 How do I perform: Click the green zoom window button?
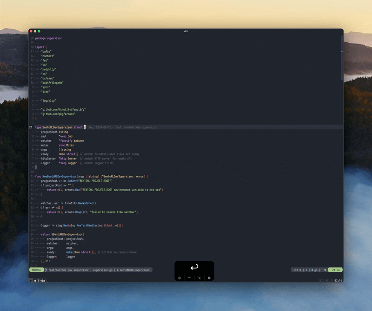39,31
